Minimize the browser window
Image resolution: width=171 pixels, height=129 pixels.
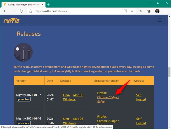(150, 3)
